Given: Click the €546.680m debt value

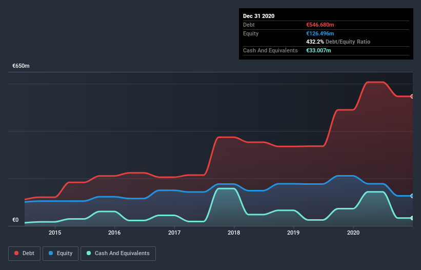Looking at the screenshot, I should (320, 25).
